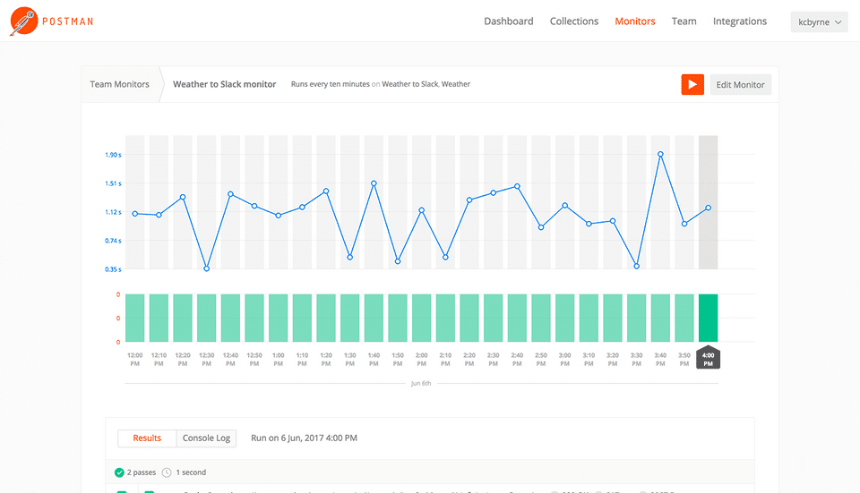Viewport: 860px width, 493px height.
Task: Select the 12:30 PM green result bar
Action: [x=207, y=318]
